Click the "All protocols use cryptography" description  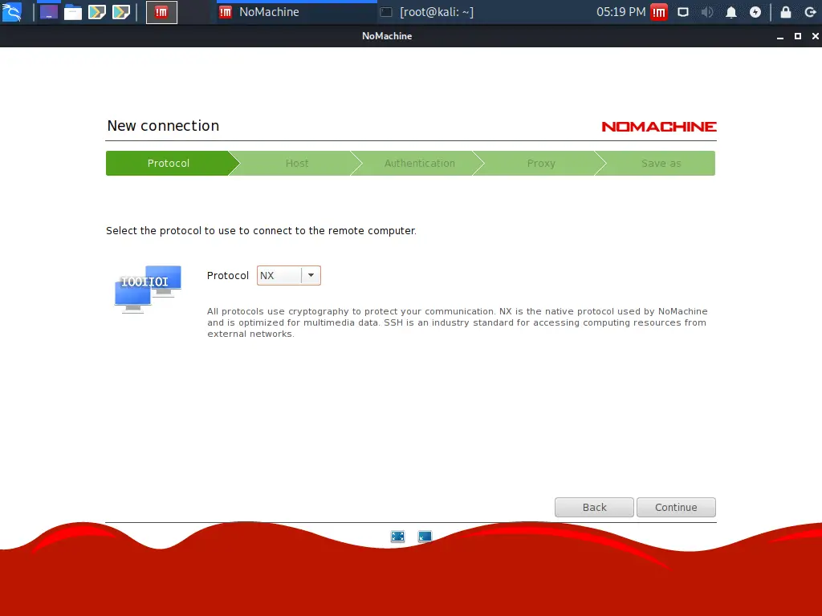[457, 322]
